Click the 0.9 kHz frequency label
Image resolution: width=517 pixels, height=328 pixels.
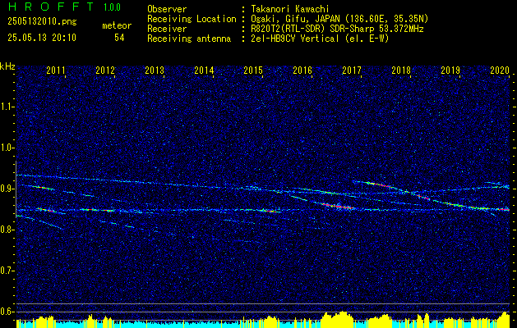pyautogui.click(x=7, y=189)
